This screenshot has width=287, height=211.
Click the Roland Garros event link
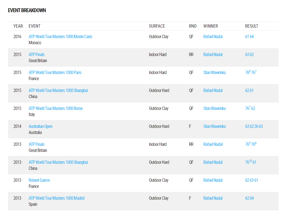click(x=39, y=180)
